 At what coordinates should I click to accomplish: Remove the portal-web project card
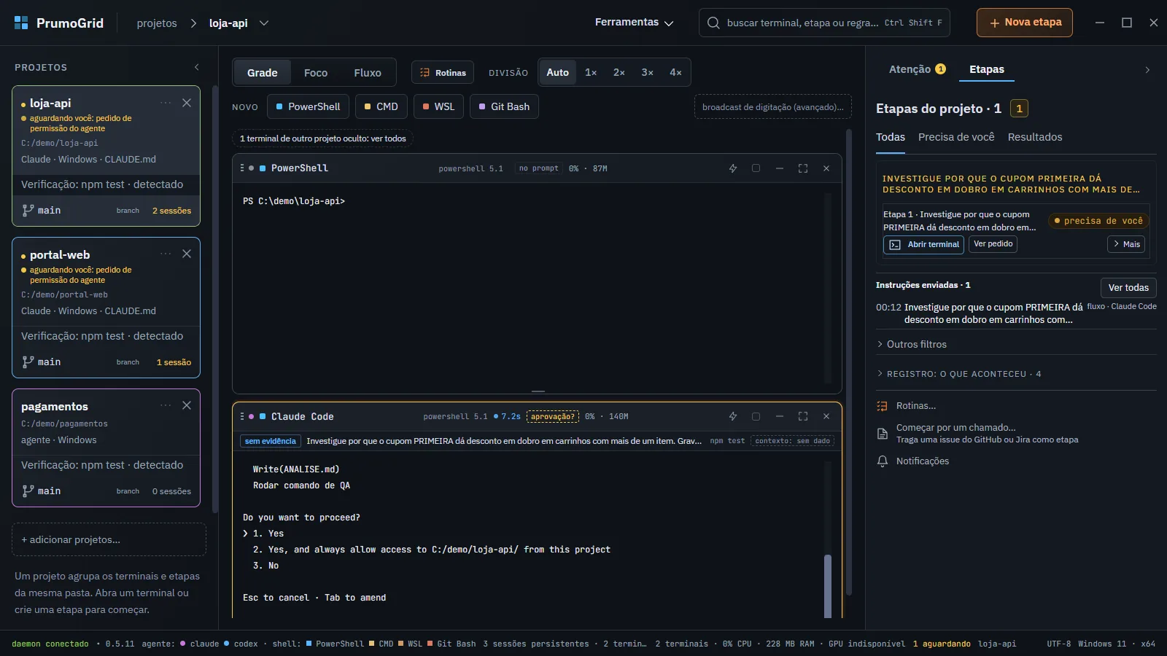(187, 254)
